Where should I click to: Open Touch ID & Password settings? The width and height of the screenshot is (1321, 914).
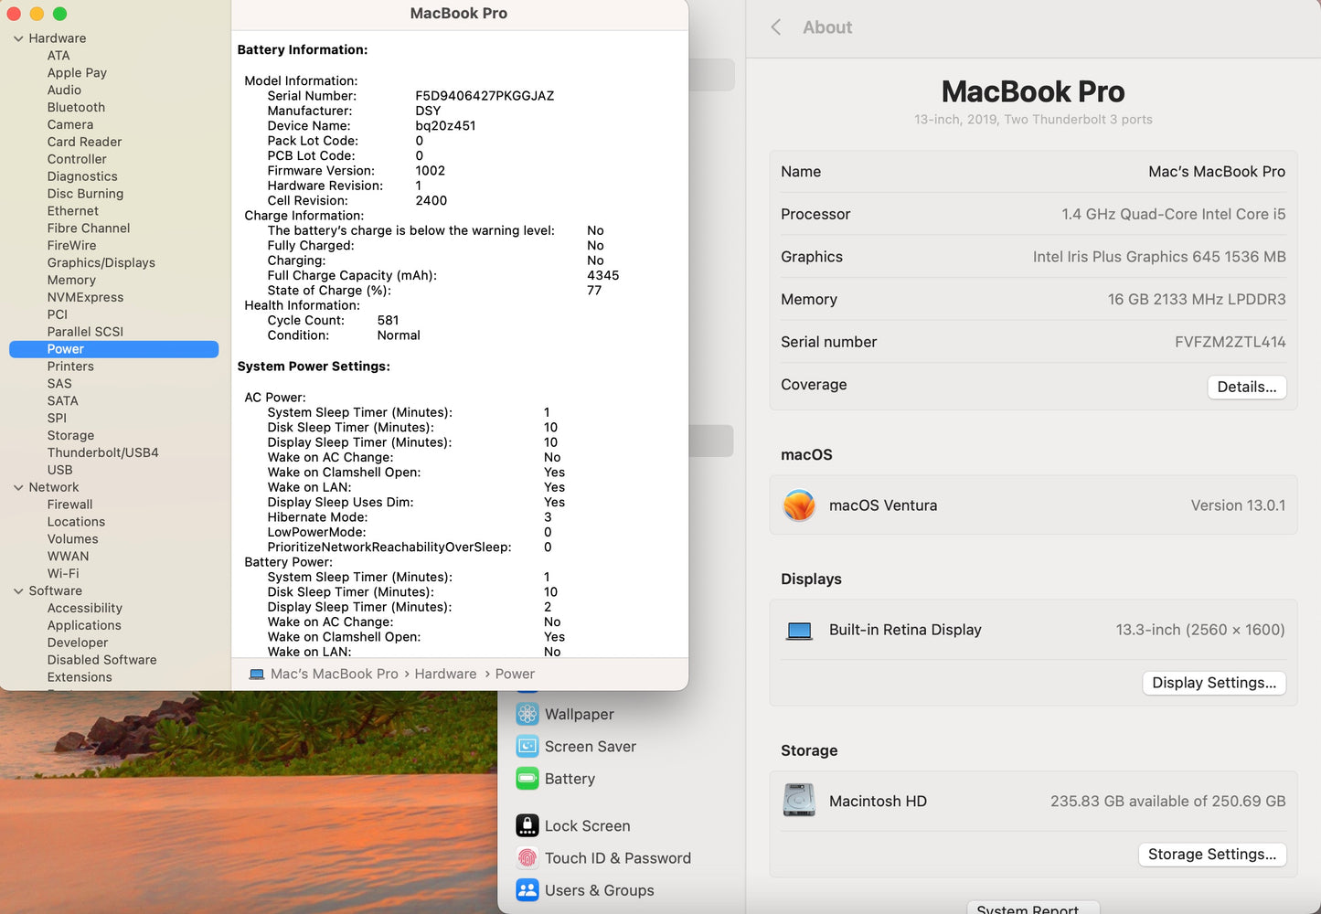617,857
